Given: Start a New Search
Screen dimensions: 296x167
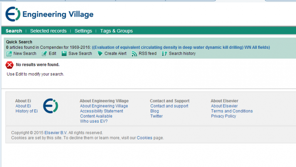Looking at the screenshot, I should [25, 54].
